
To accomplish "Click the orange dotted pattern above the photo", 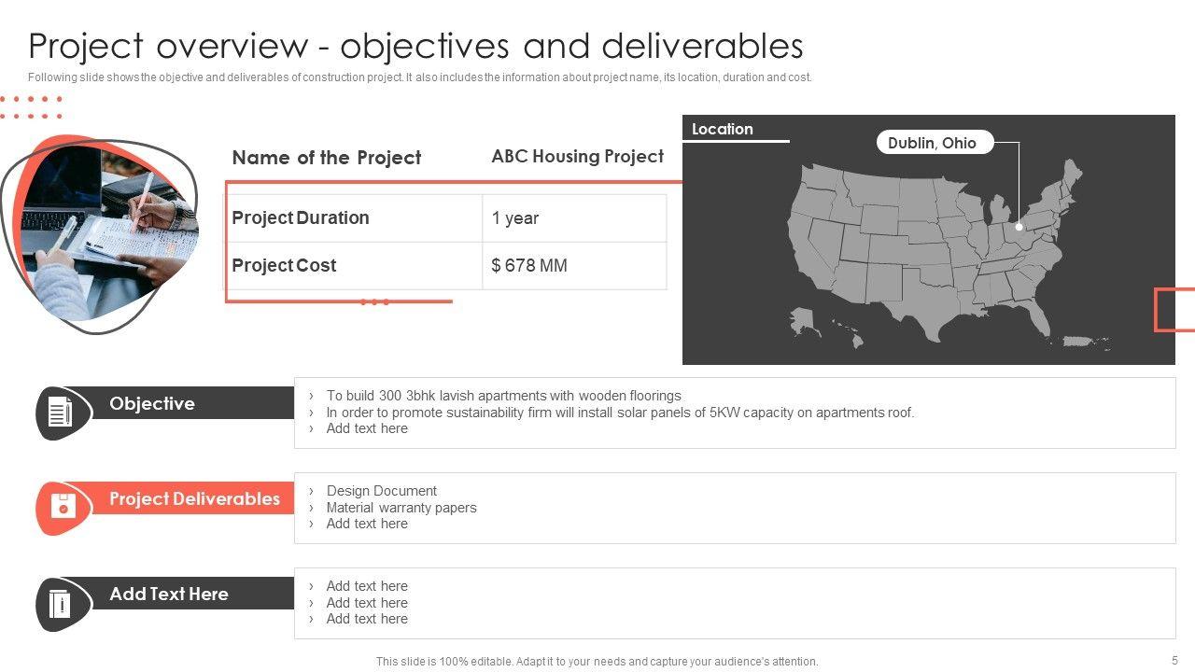I will 31,106.
